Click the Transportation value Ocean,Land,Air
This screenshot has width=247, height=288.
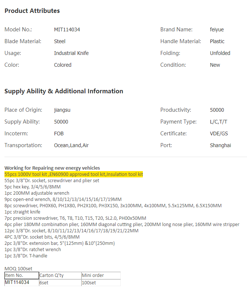click(71, 145)
